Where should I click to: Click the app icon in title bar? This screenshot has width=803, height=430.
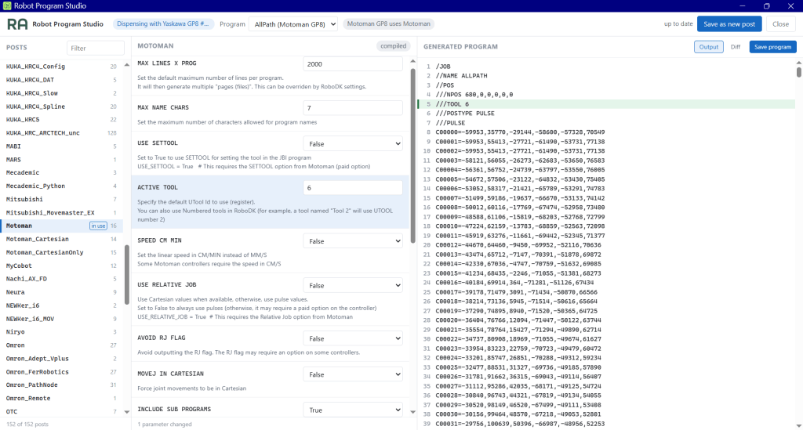[7, 5]
